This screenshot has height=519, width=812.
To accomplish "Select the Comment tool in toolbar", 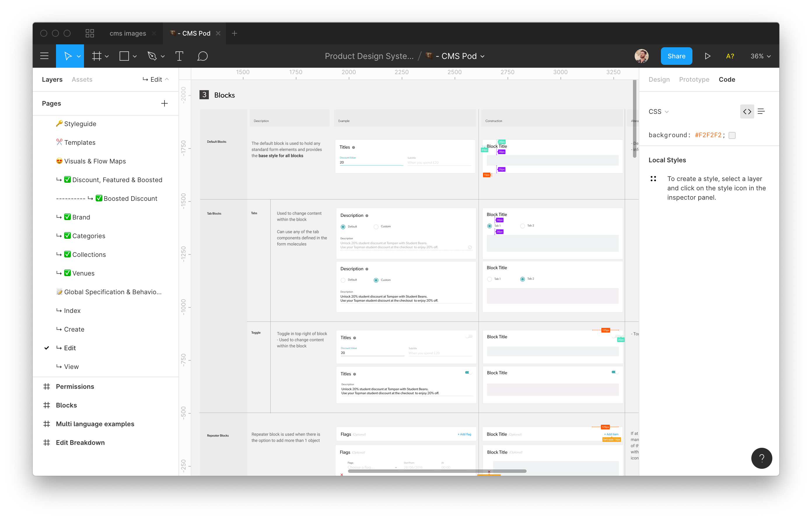I will 203,56.
